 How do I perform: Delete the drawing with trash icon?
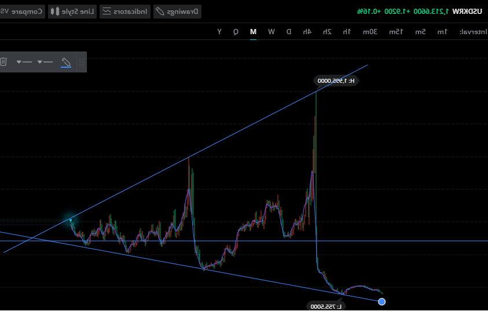click(x=3, y=61)
